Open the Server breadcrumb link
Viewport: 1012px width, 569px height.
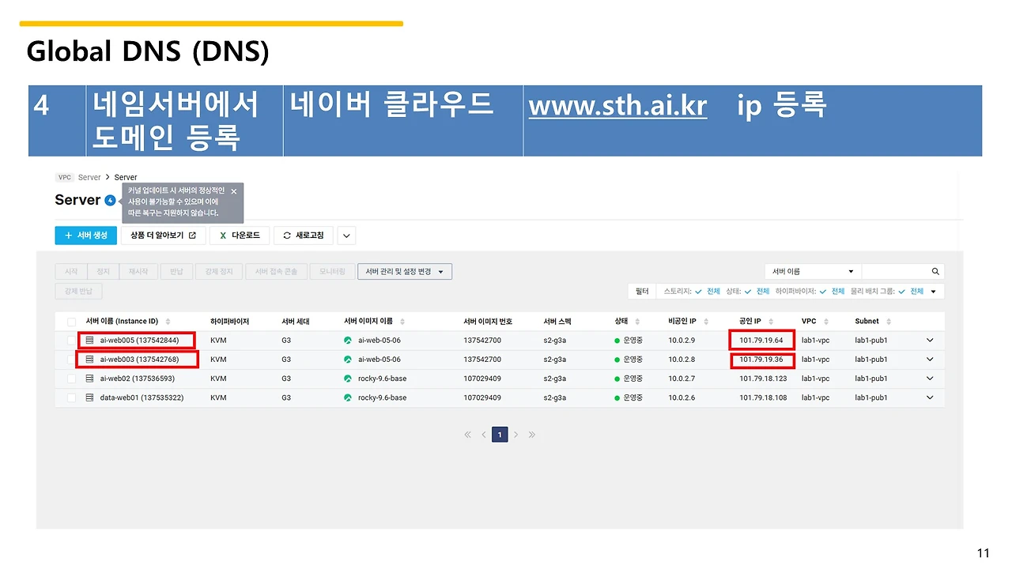(x=89, y=177)
